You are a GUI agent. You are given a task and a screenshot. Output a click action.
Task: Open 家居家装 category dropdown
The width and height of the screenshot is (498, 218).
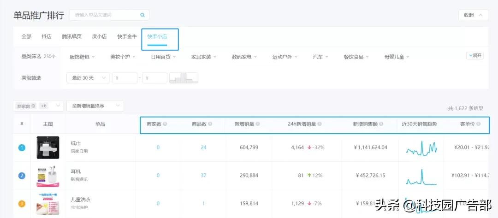(x=204, y=57)
